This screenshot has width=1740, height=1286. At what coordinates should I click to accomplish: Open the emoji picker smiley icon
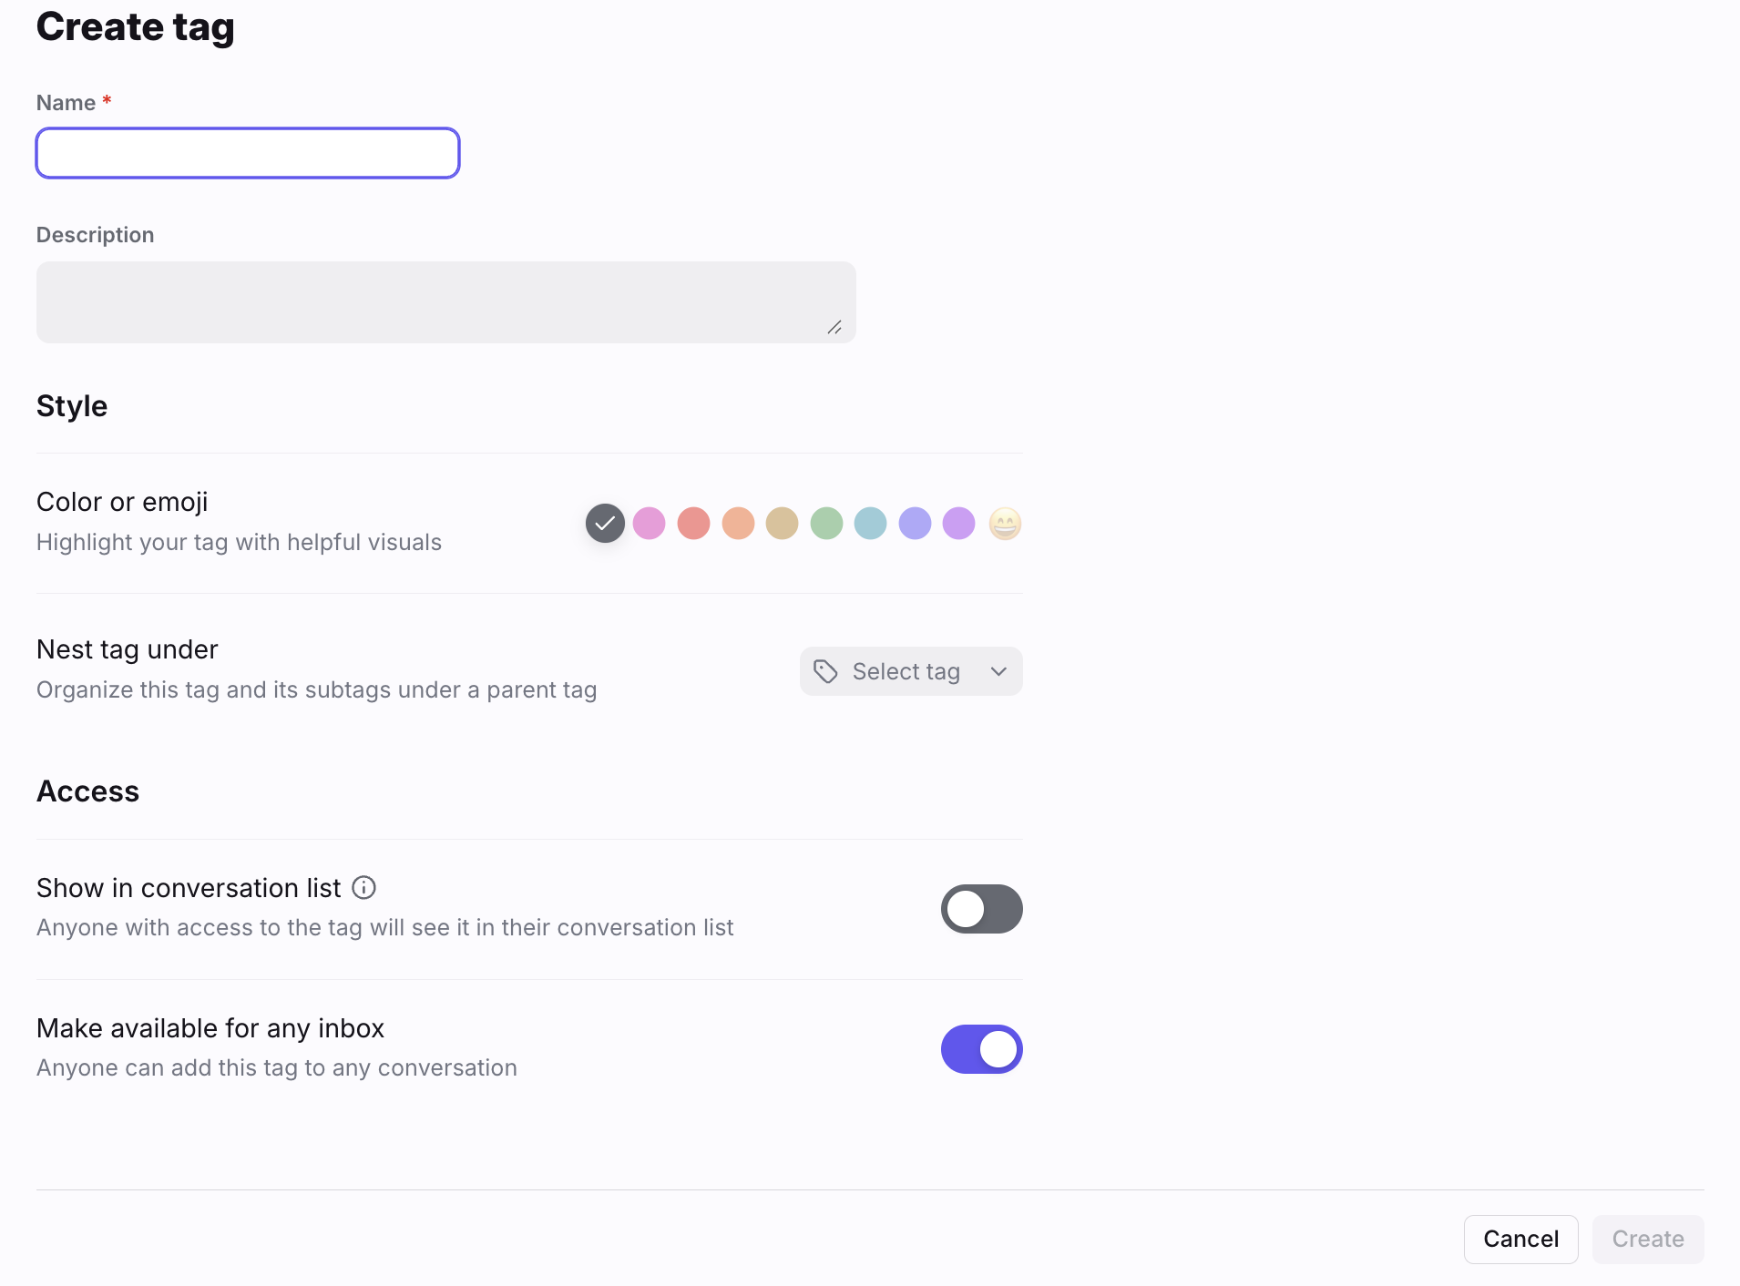pos(1005,524)
